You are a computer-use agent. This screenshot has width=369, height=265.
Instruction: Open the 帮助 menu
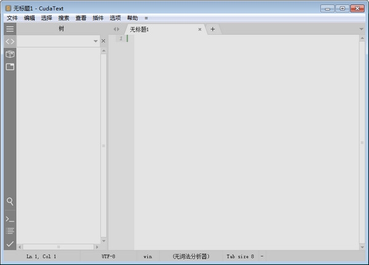[x=132, y=18]
